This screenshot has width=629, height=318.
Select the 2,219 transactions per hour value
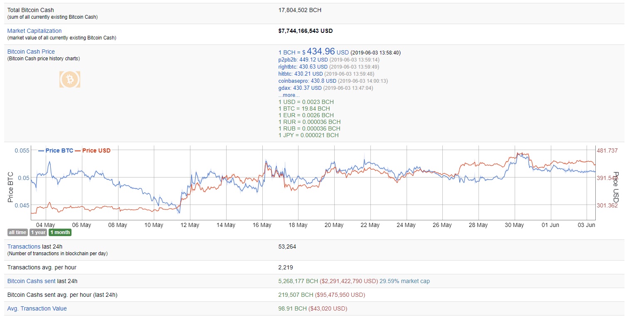point(286,267)
